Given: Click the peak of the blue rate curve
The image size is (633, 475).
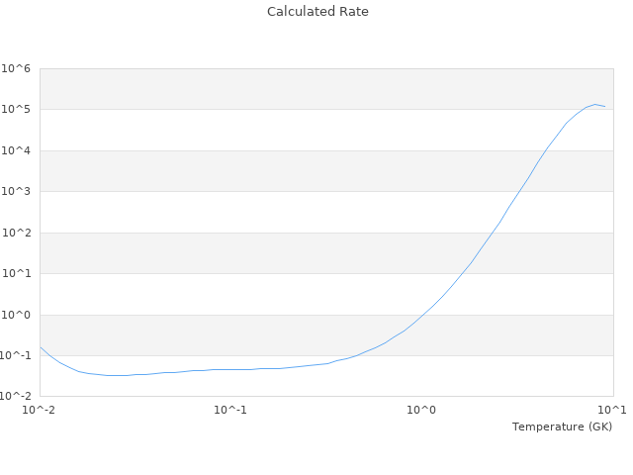Looking at the screenshot, I should pyautogui.click(x=594, y=104).
